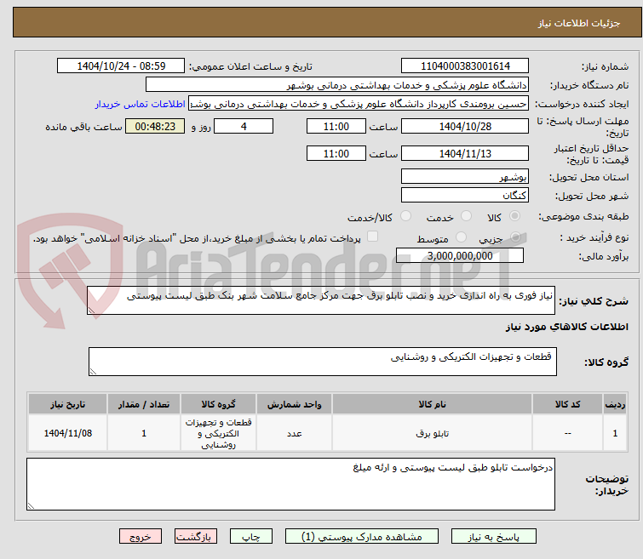The image size is (643, 559).
Task: Click the buyer notes textarea
Action: click(x=290, y=484)
